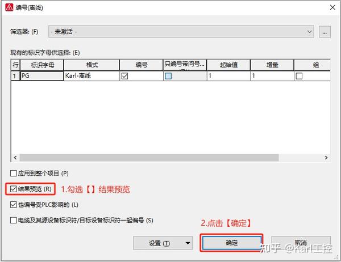Toggle 只编号带问号 checkbox in PG row
This screenshot has height=262, width=341.
pyautogui.click(x=168, y=76)
